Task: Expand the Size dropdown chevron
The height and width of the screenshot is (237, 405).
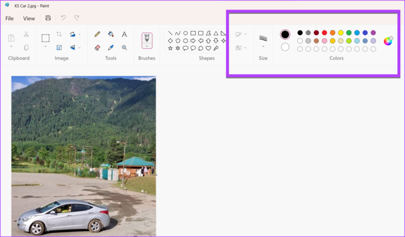Action: coord(263,46)
